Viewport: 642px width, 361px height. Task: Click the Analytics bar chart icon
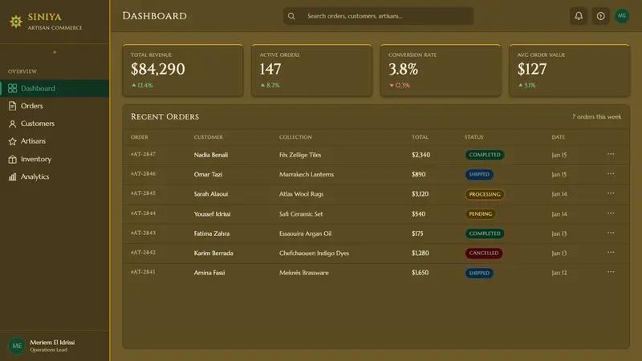(x=12, y=176)
